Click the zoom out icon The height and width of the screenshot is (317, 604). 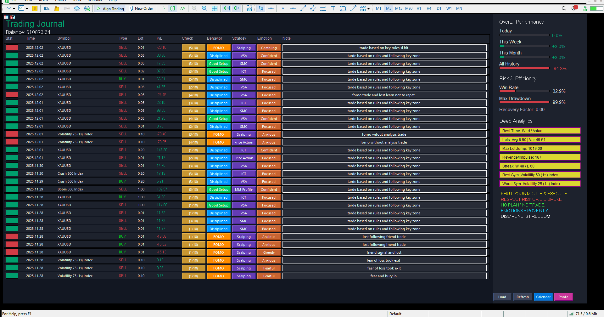tap(204, 8)
